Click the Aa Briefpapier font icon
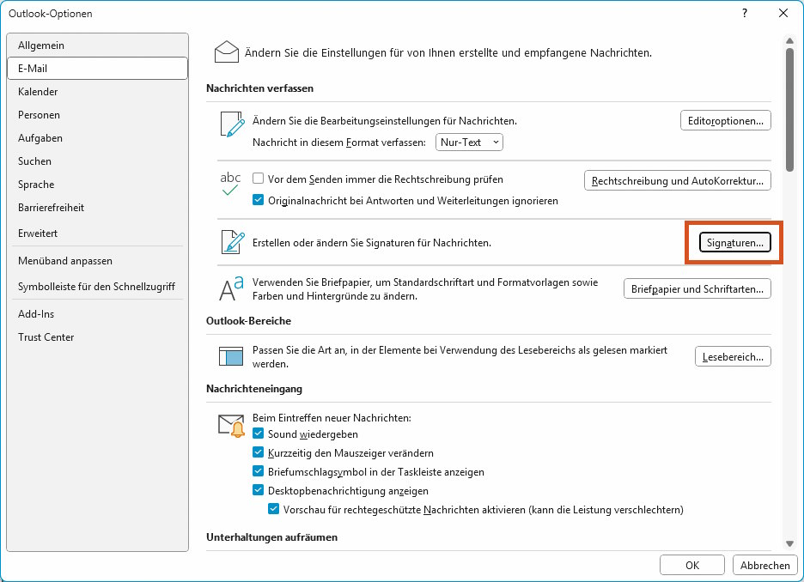 tap(231, 288)
